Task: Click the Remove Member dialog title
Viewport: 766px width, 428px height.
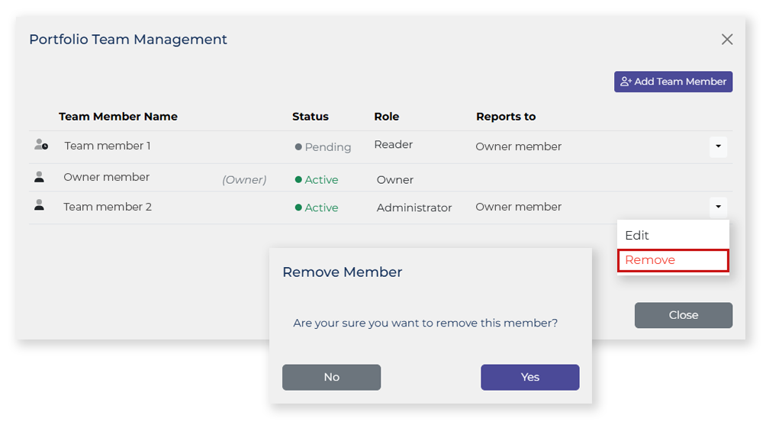Action: [342, 272]
